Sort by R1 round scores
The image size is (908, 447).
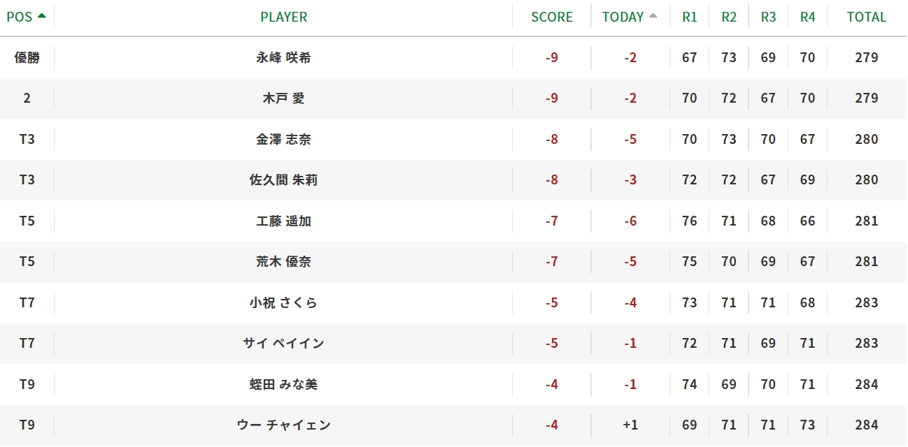coord(690,17)
